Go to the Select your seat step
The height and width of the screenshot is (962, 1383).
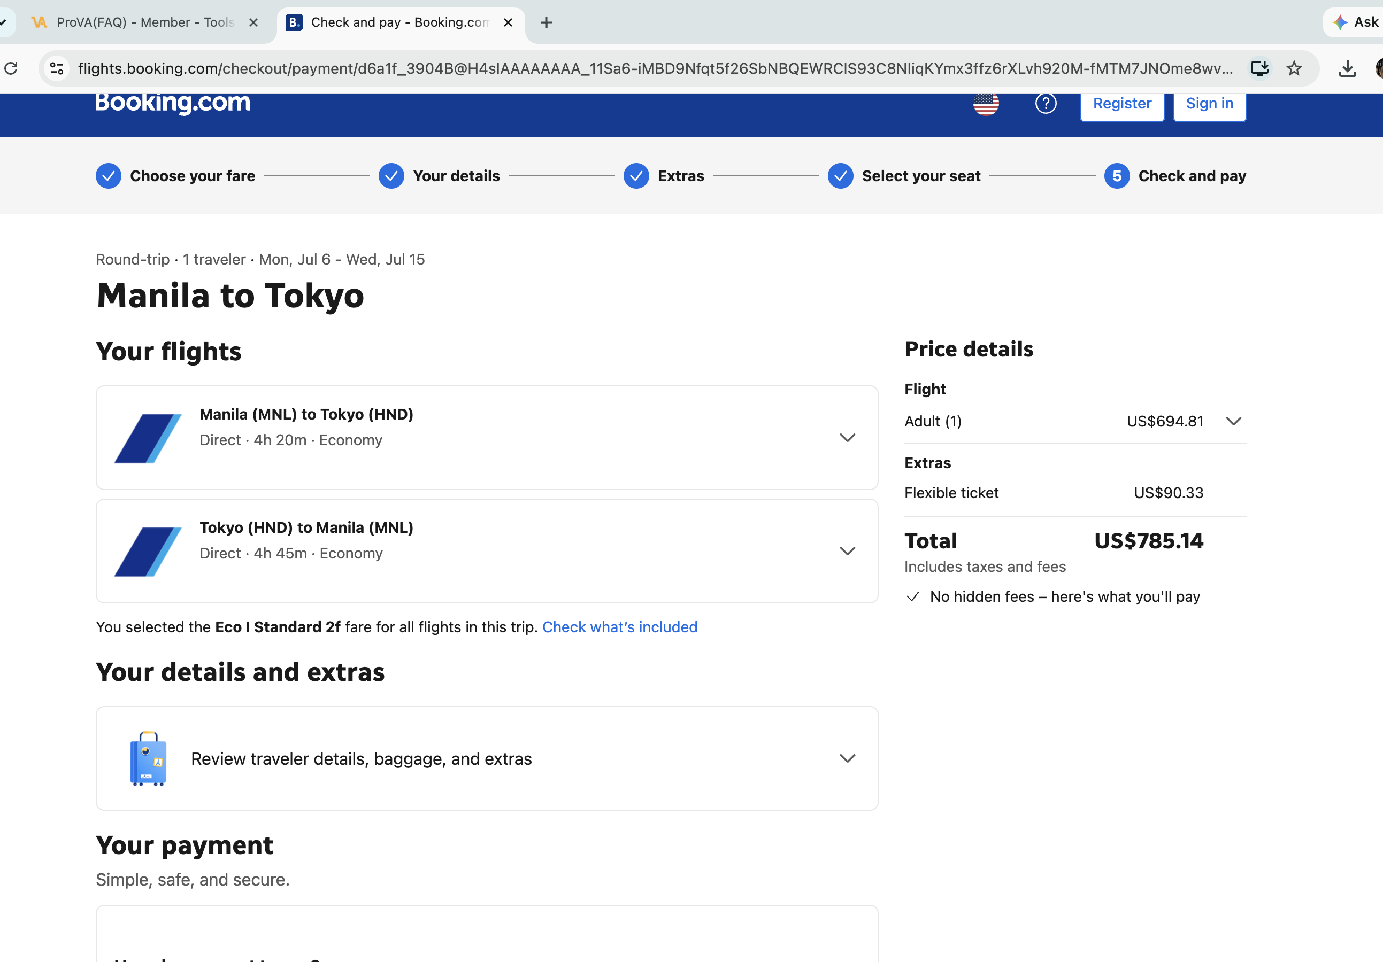click(x=921, y=176)
